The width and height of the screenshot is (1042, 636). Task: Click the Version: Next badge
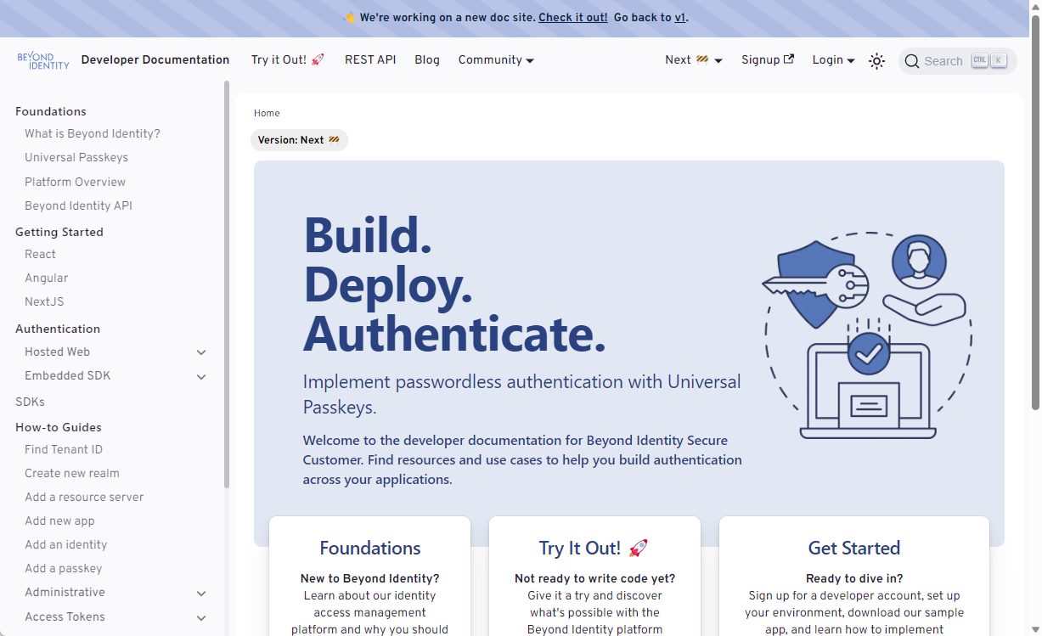click(x=299, y=140)
